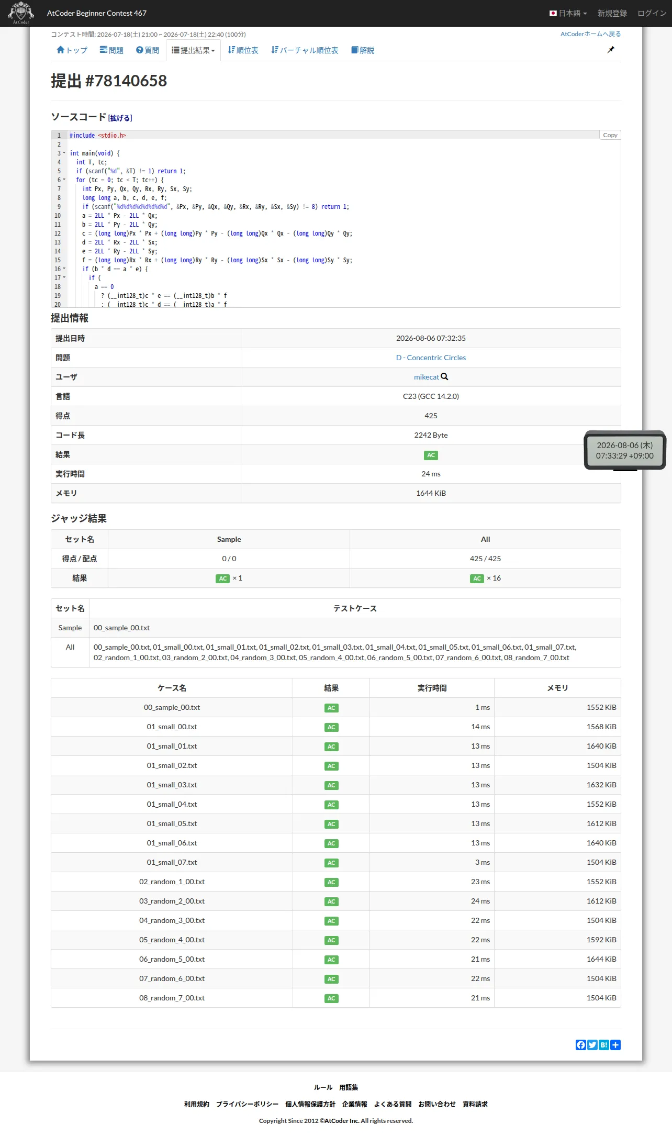Click the AC badge in the 結果 row

point(431,455)
